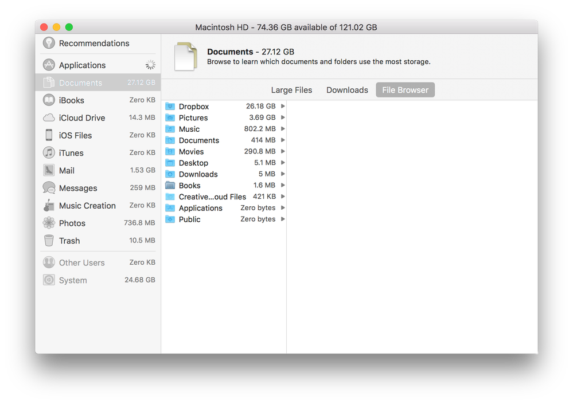This screenshot has width=573, height=404.
Task: Click the System sidebar icon
Action: tap(49, 280)
